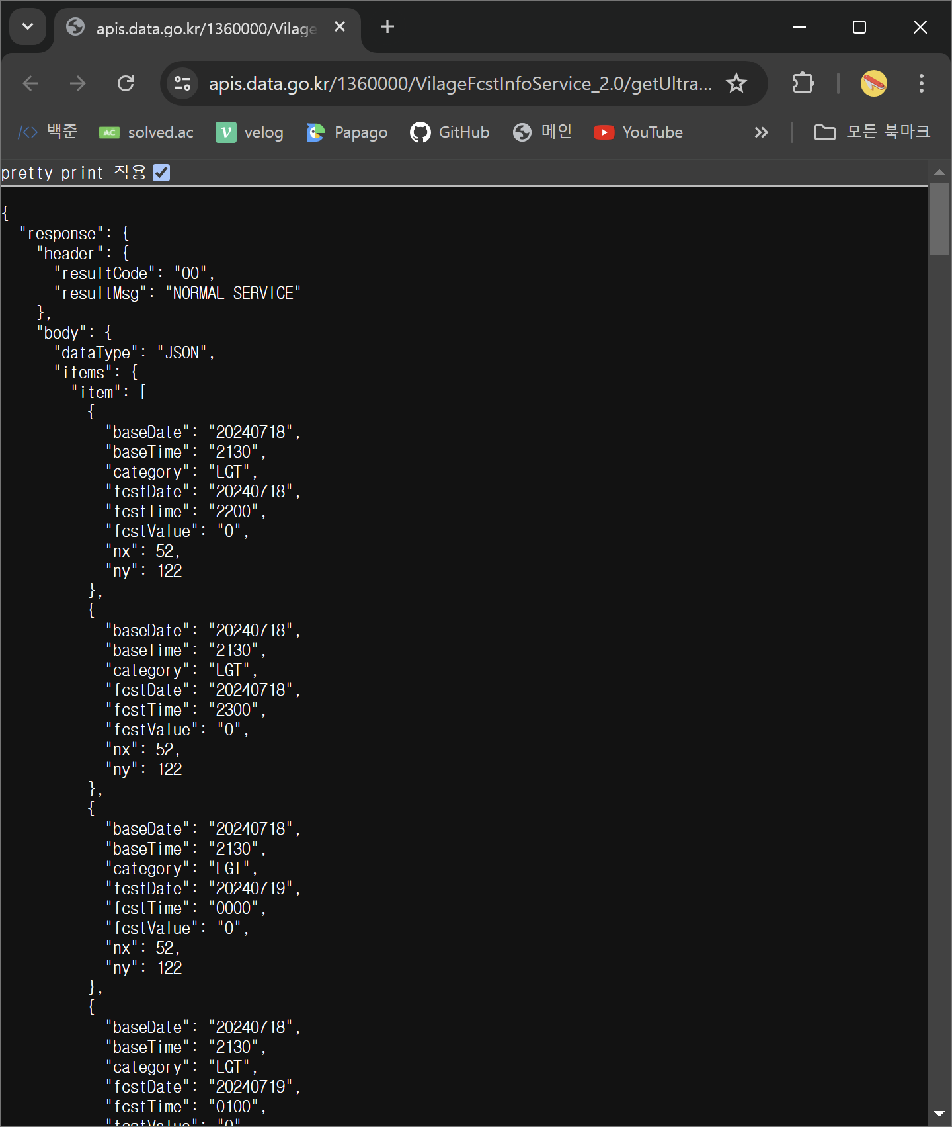Image resolution: width=952 pixels, height=1127 pixels.
Task: Open the velog bookmark
Action: pyautogui.click(x=249, y=132)
